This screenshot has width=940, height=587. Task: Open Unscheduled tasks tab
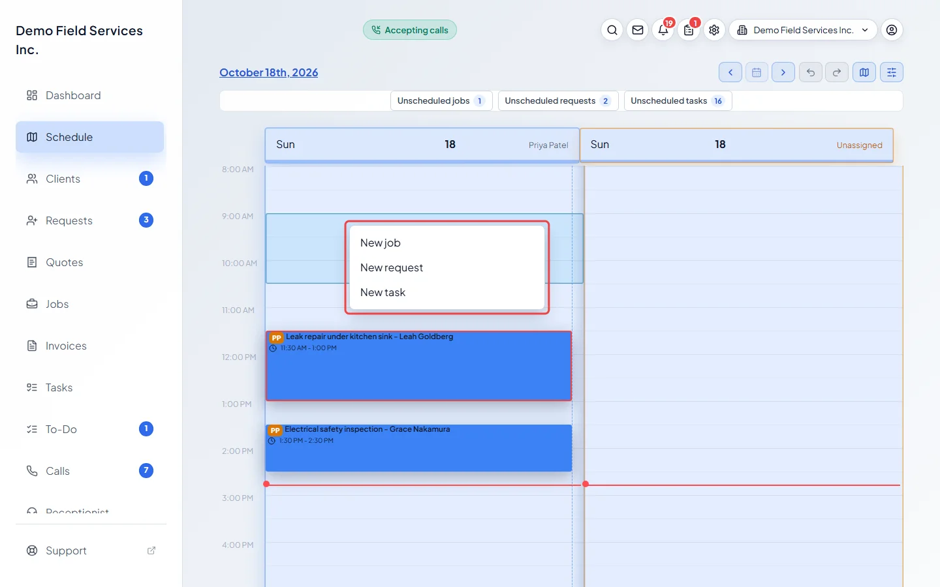point(678,101)
